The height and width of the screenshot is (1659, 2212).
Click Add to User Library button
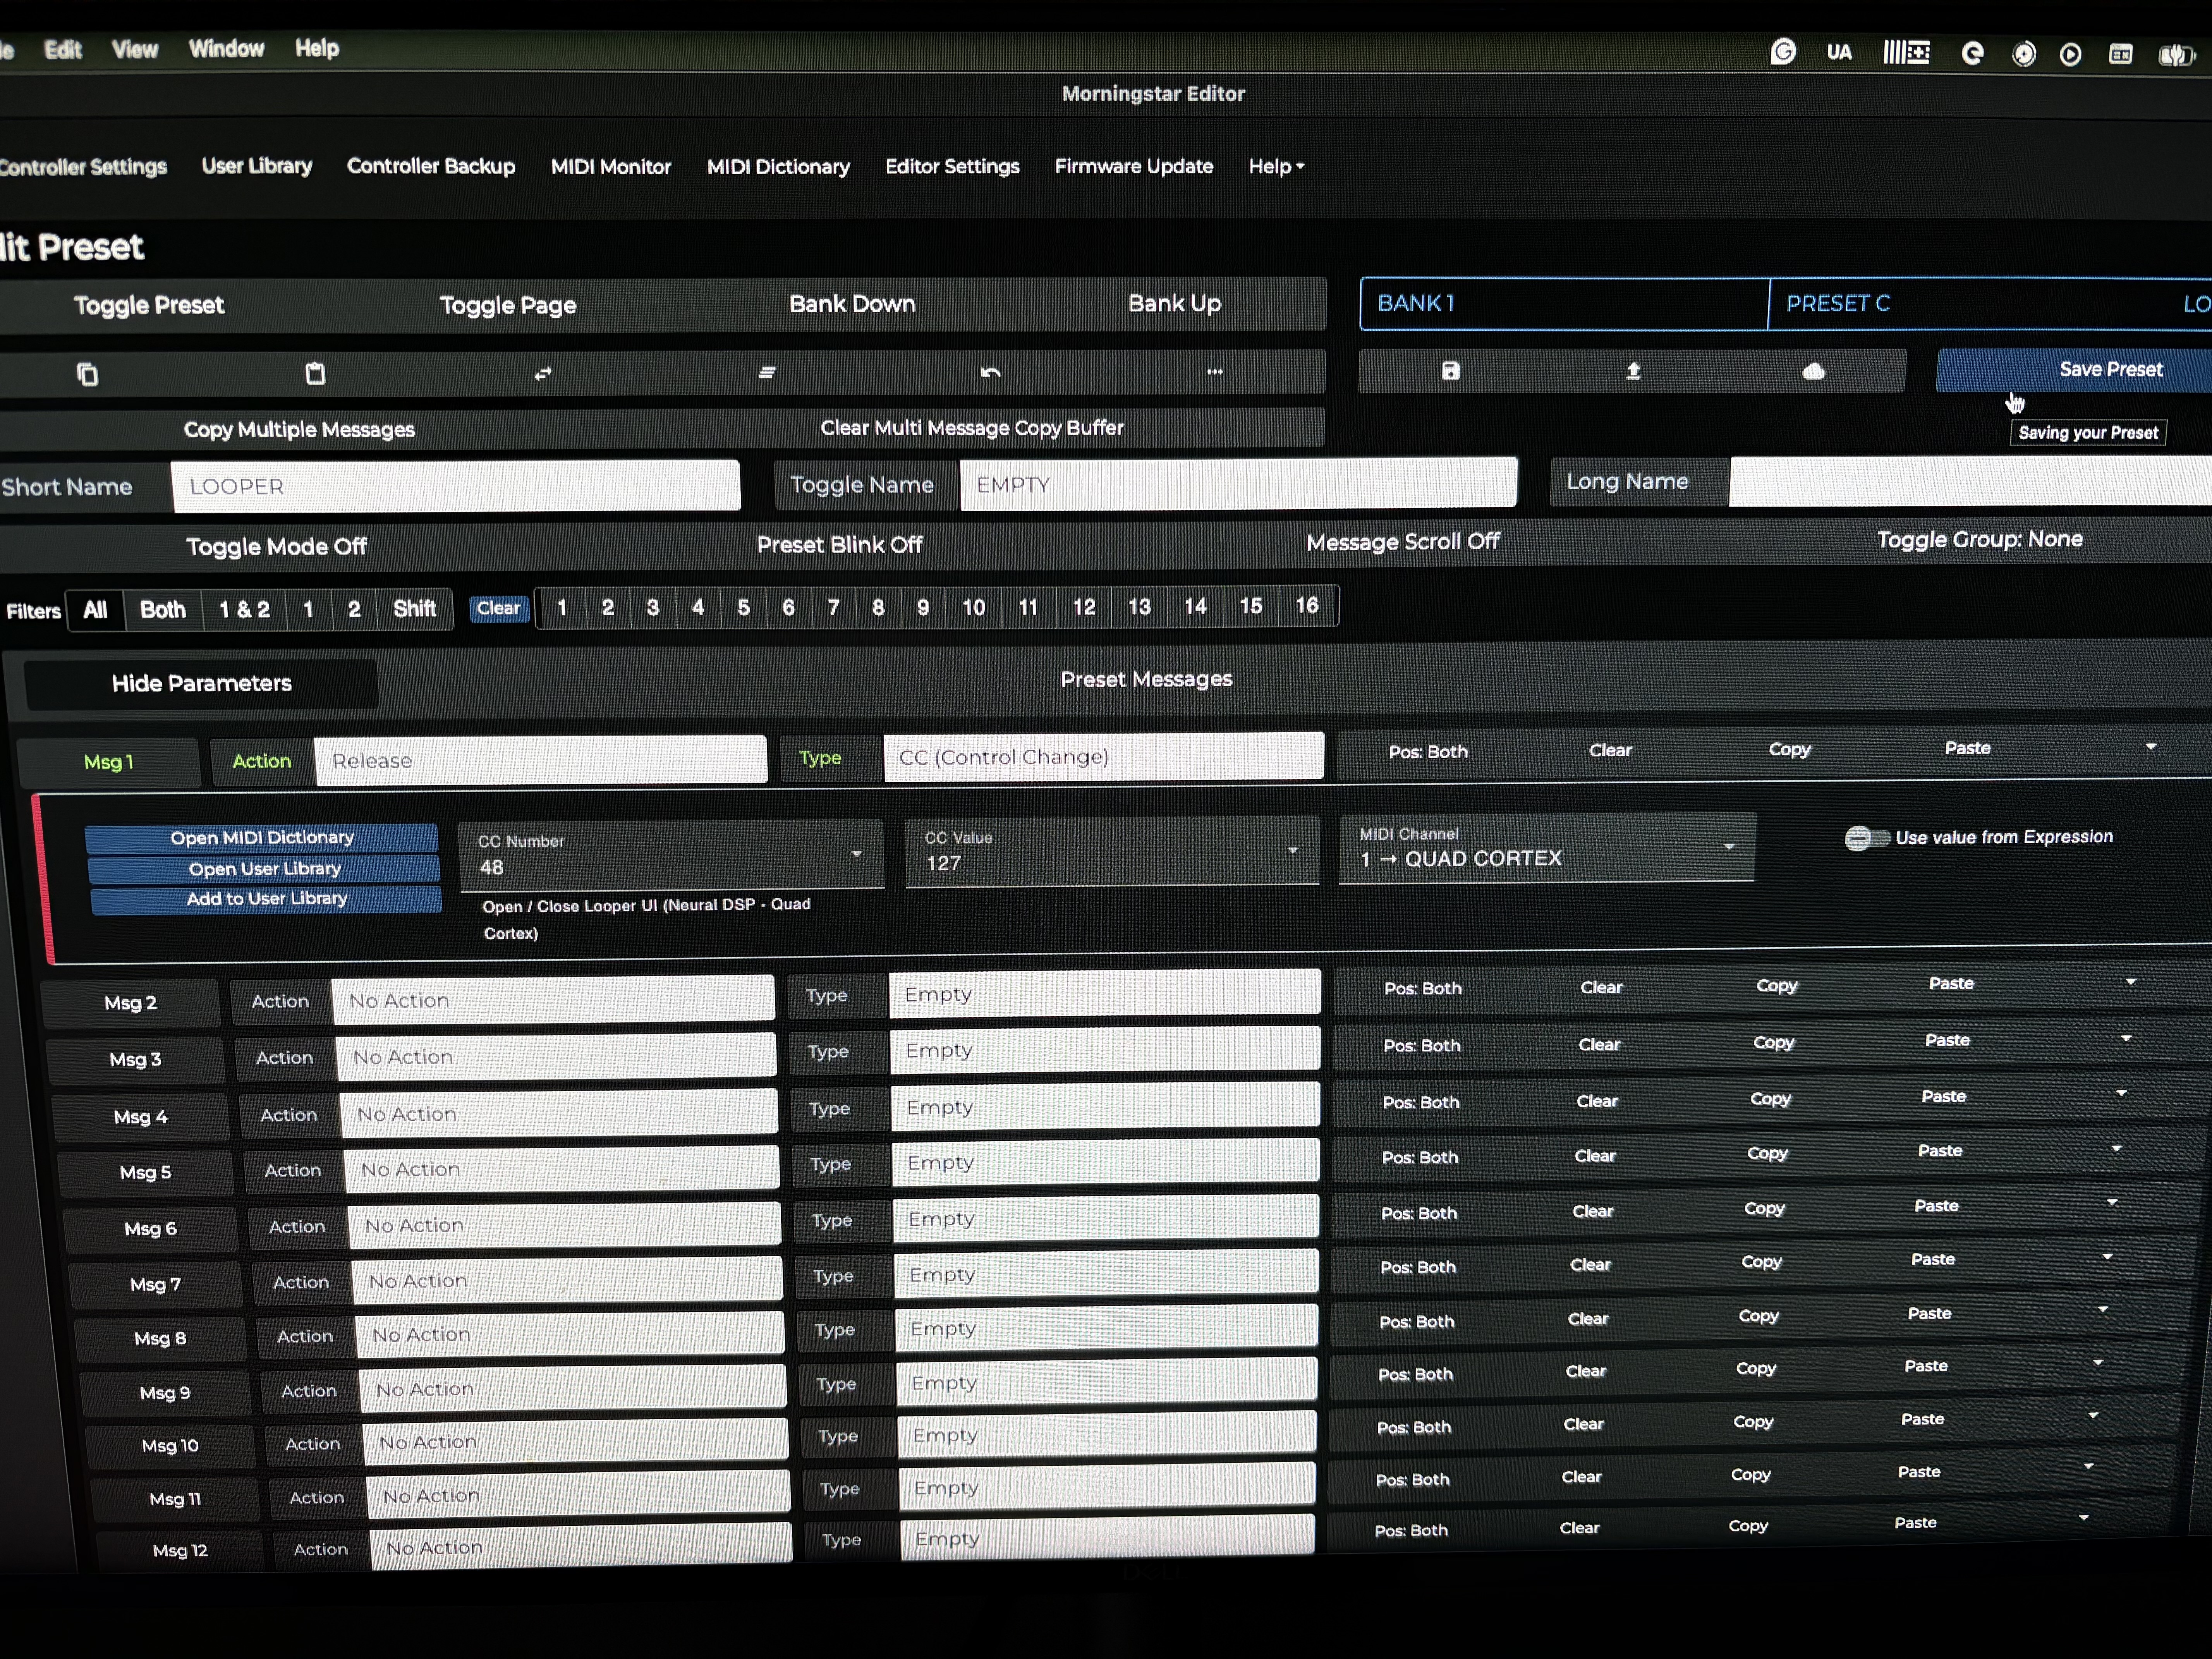pyautogui.click(x=266, y=899)
